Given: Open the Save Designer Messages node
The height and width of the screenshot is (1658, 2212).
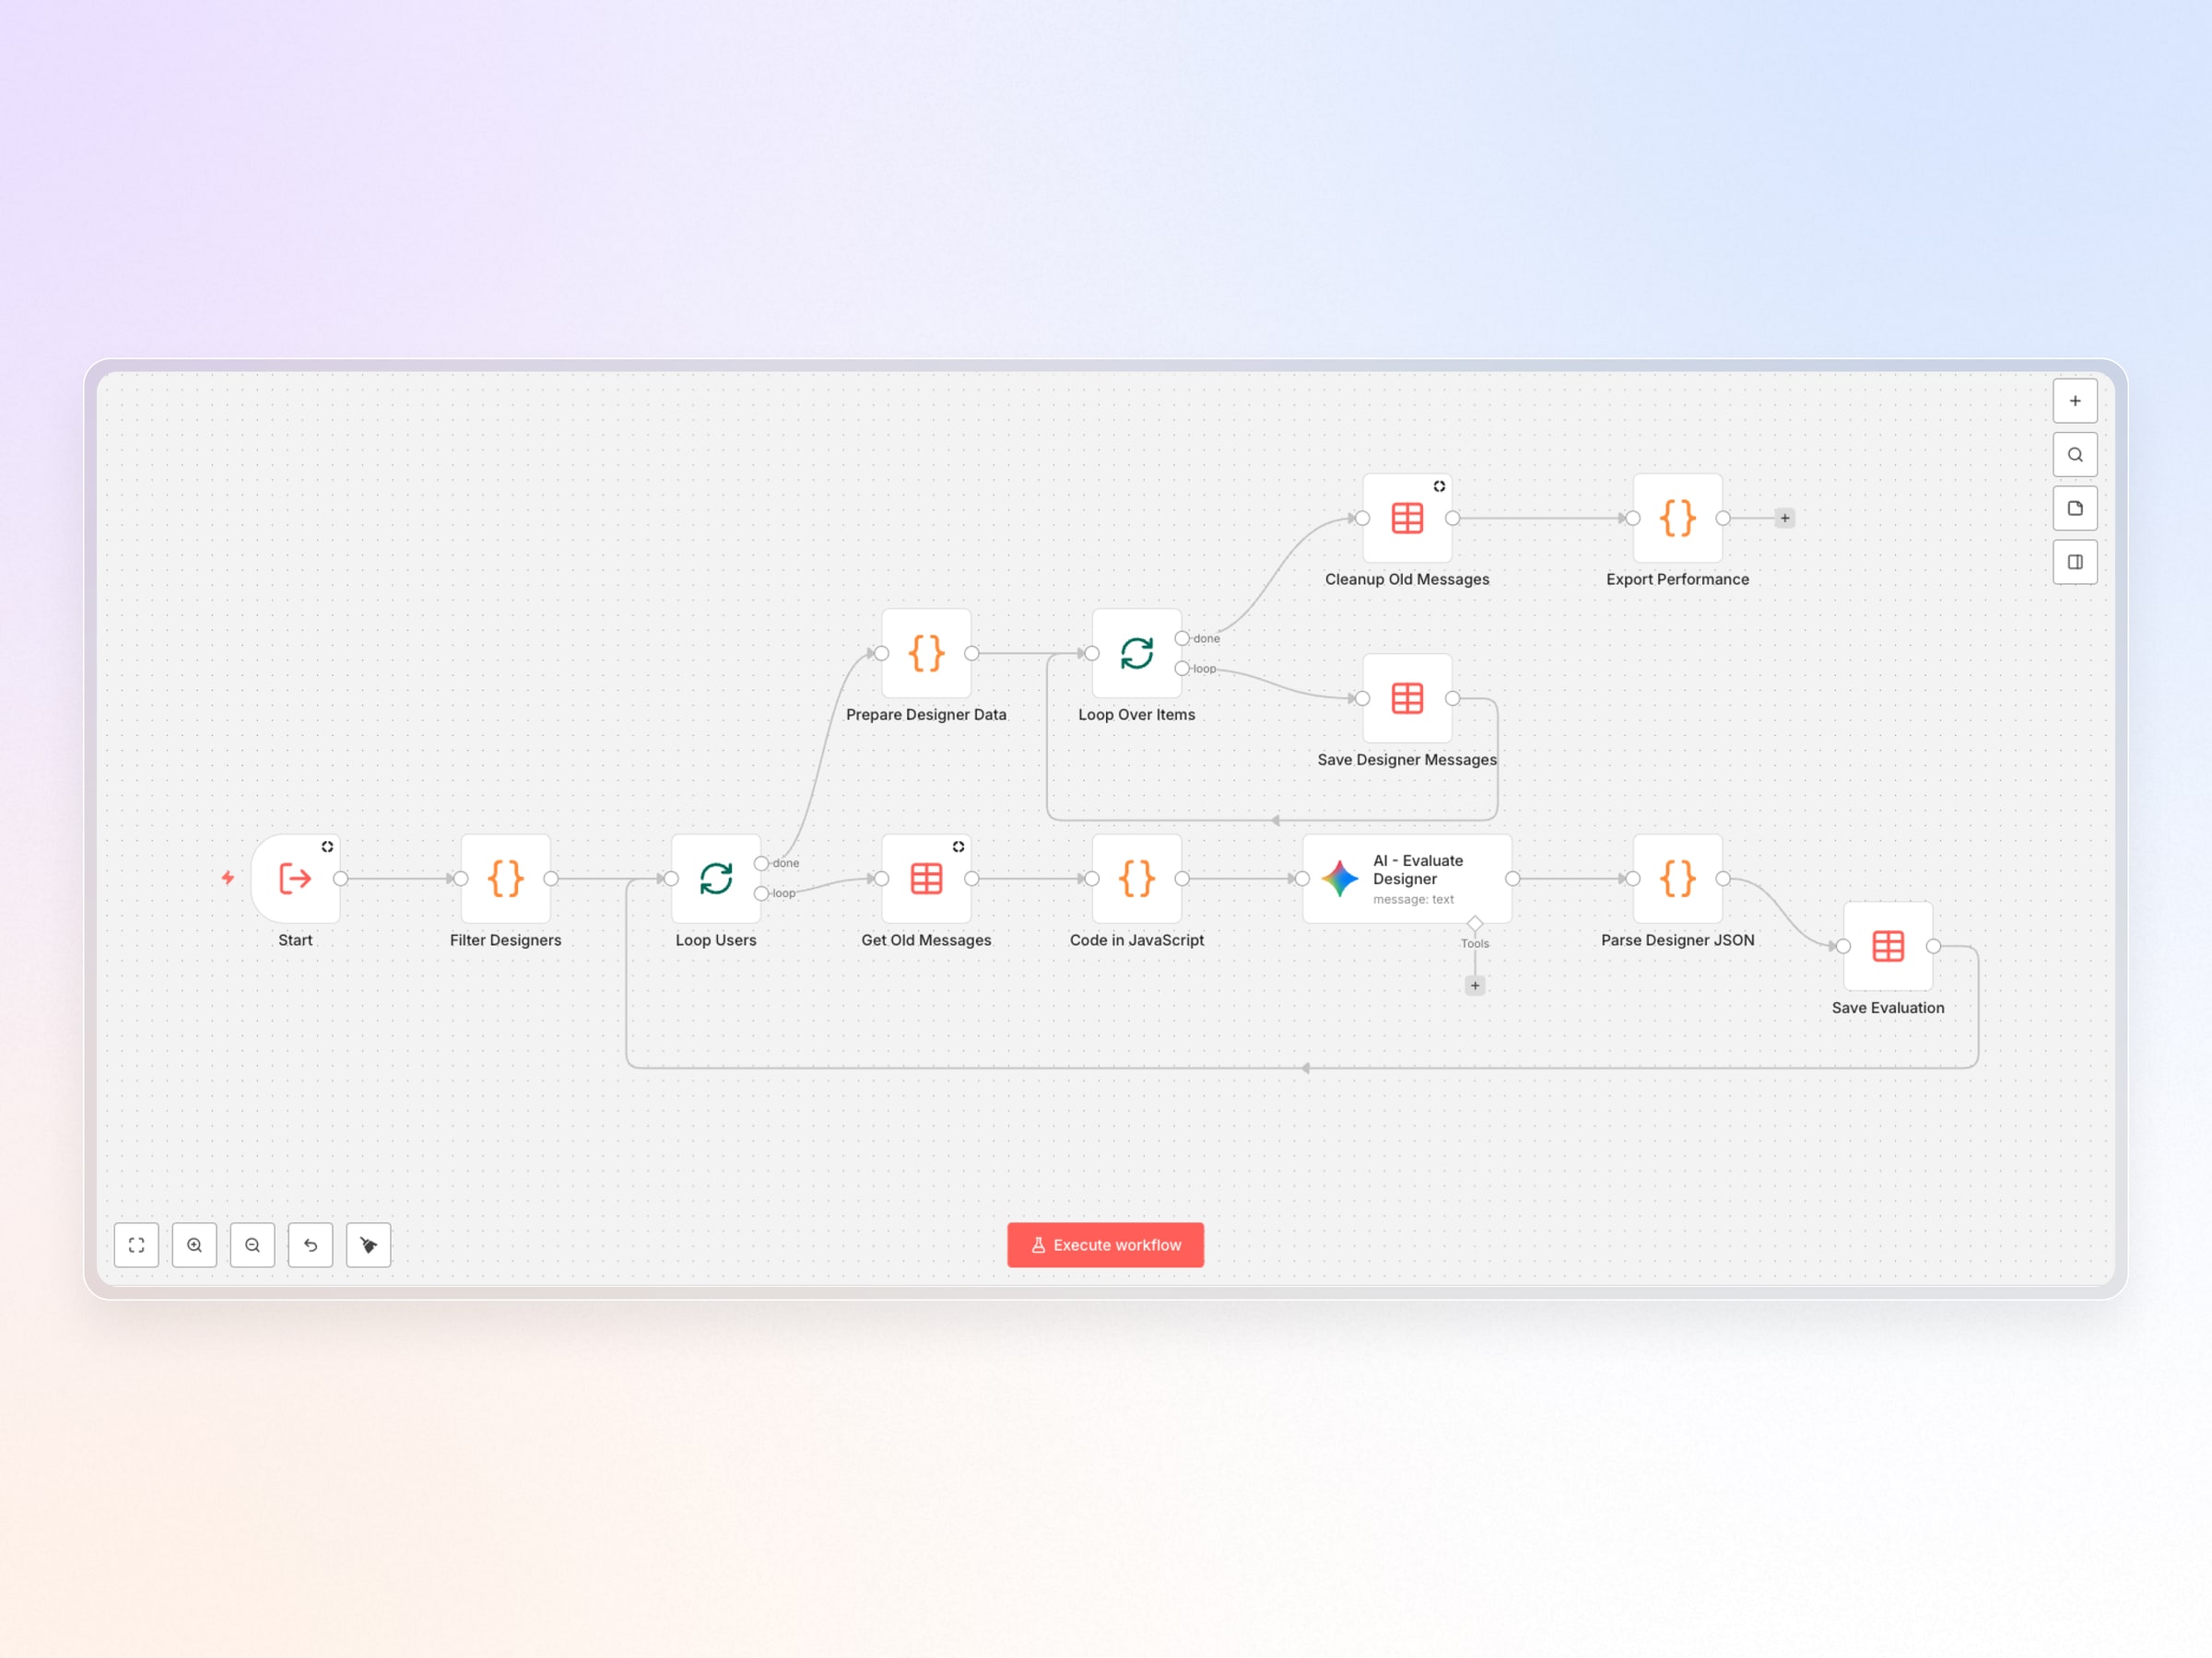Looking at the screenshot, I should tap(1406, 698).
